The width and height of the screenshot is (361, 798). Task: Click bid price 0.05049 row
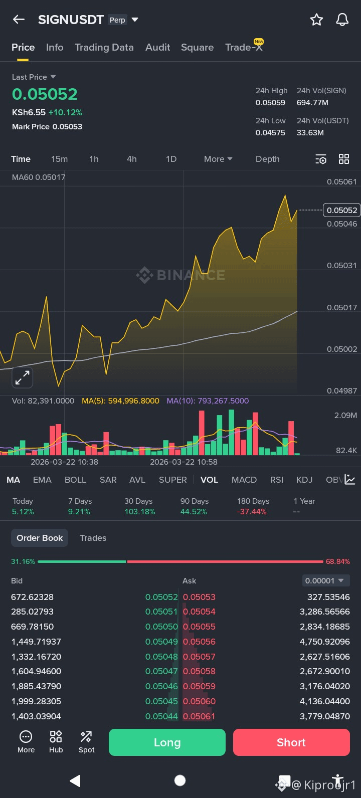pyautogui.click(x=161, y=642)
